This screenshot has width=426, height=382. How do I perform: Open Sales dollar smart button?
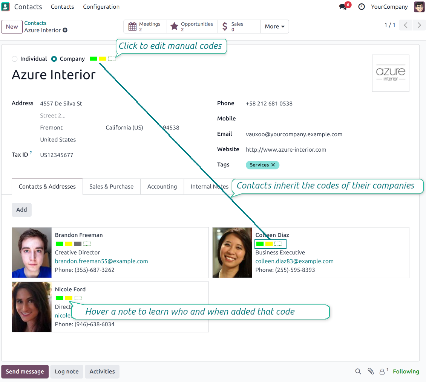pos(239,27)
